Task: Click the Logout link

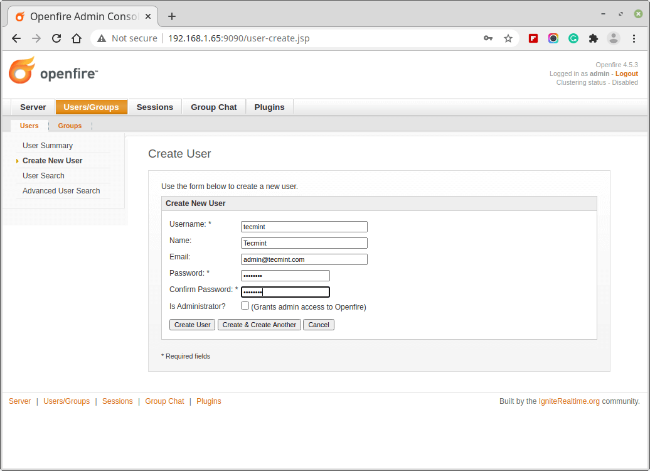Action: [x=626, y=73]
